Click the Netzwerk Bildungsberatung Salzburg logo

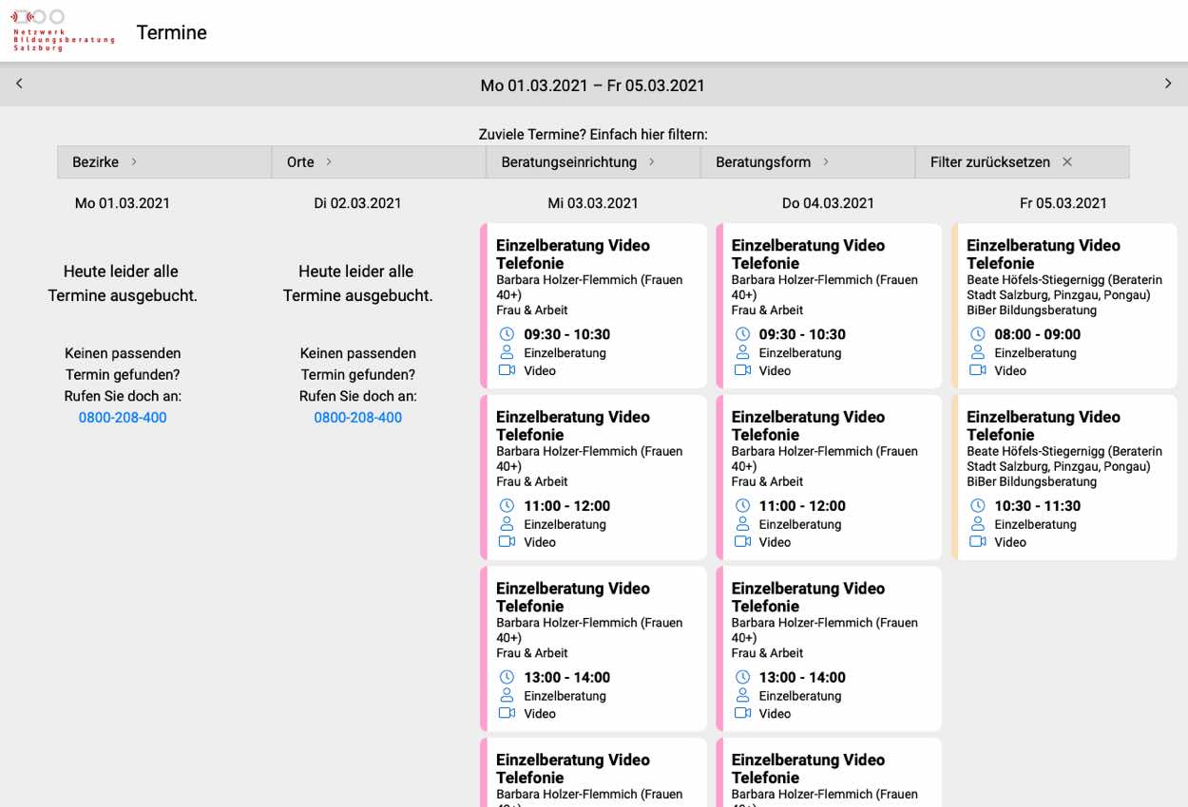[x=63, y=30]
